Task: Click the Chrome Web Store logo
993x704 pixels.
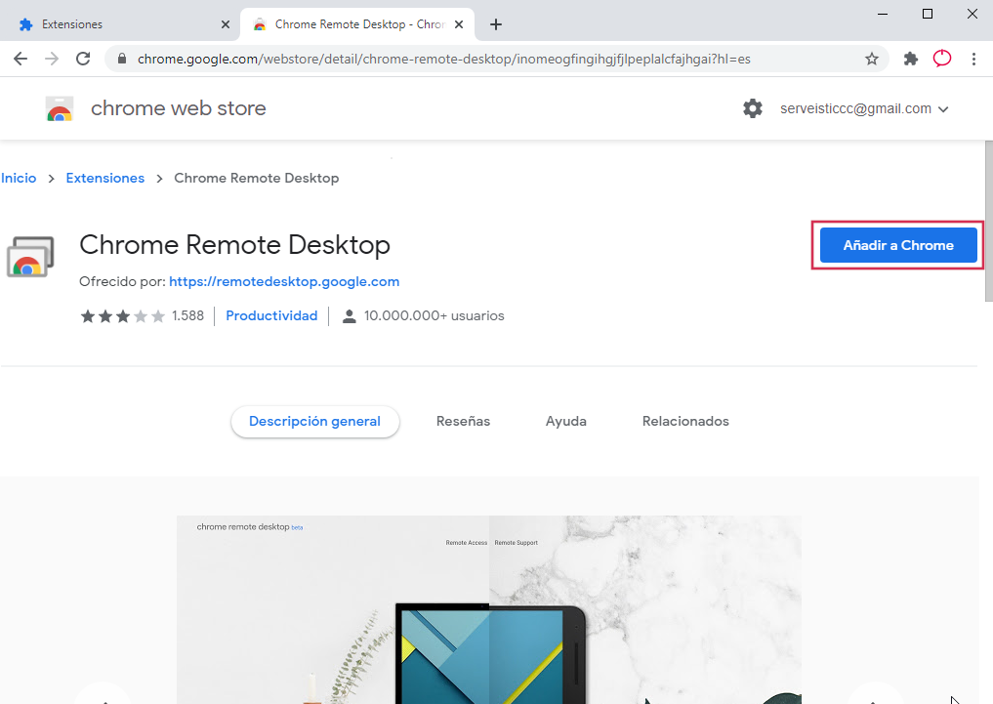Action: point(61,108)
